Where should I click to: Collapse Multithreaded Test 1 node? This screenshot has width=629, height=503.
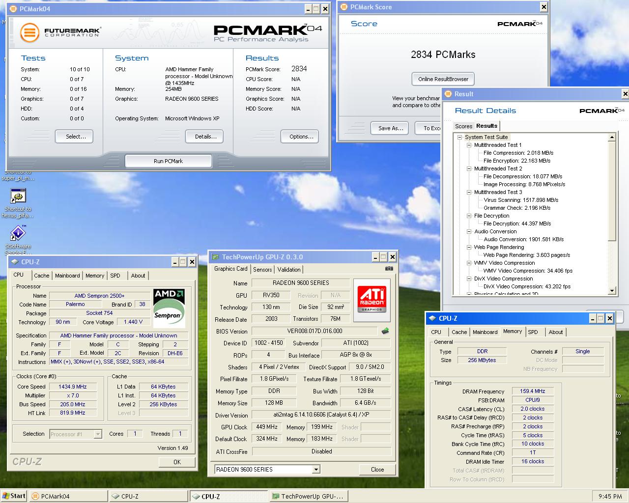click(x=469, y=145)
